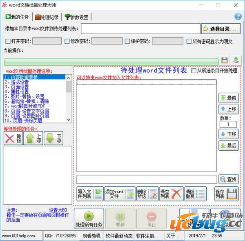Click the green down arrow 下移 task button

coord(53,138)
